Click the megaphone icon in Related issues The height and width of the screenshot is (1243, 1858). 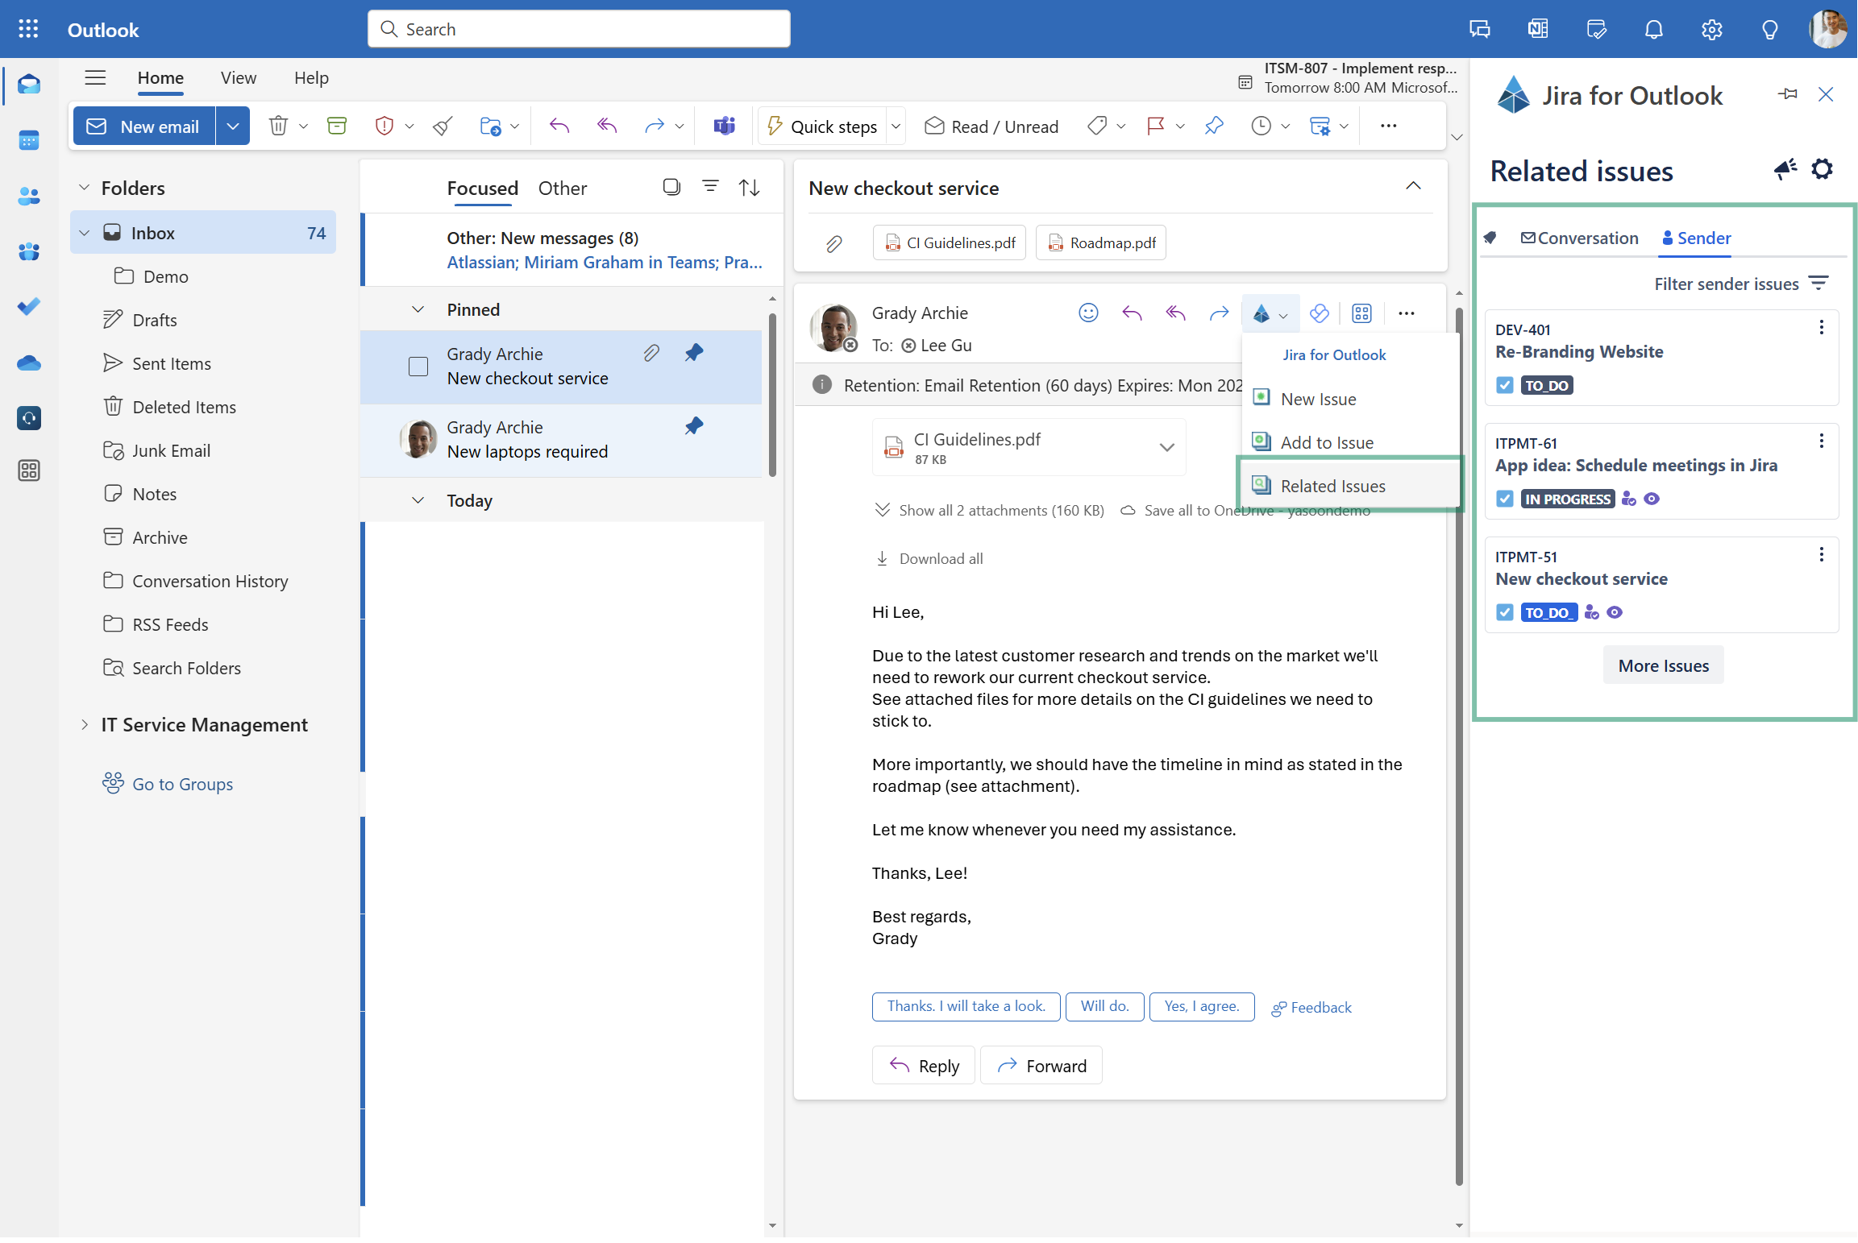coord(1785,169)
